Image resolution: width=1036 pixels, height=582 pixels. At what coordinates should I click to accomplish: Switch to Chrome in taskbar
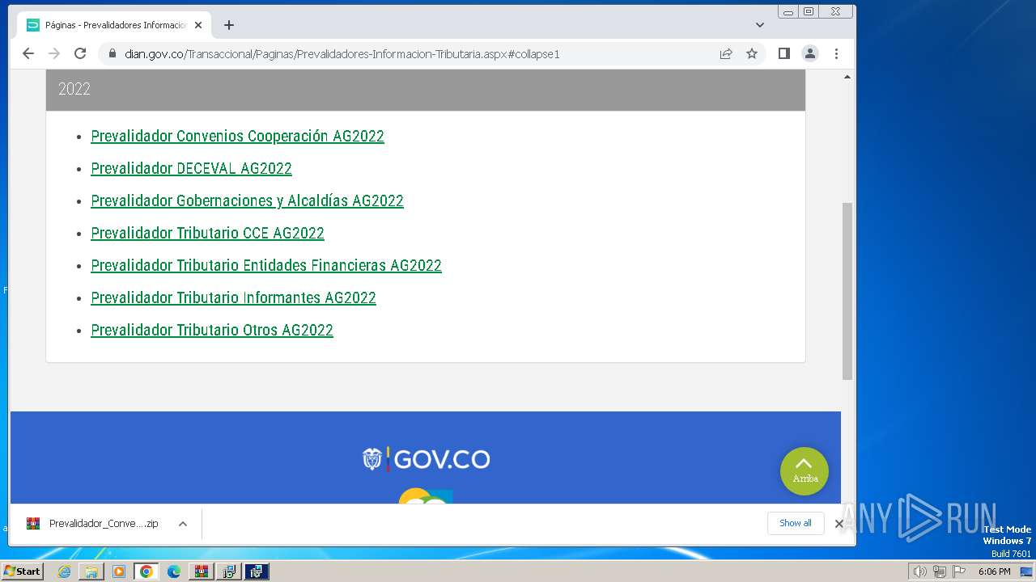[x=146, y=571]
